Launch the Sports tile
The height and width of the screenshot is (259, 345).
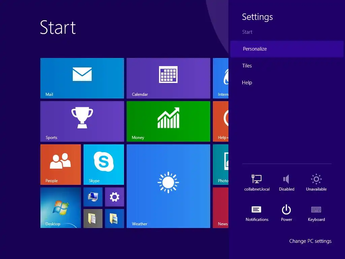(82, 121)
